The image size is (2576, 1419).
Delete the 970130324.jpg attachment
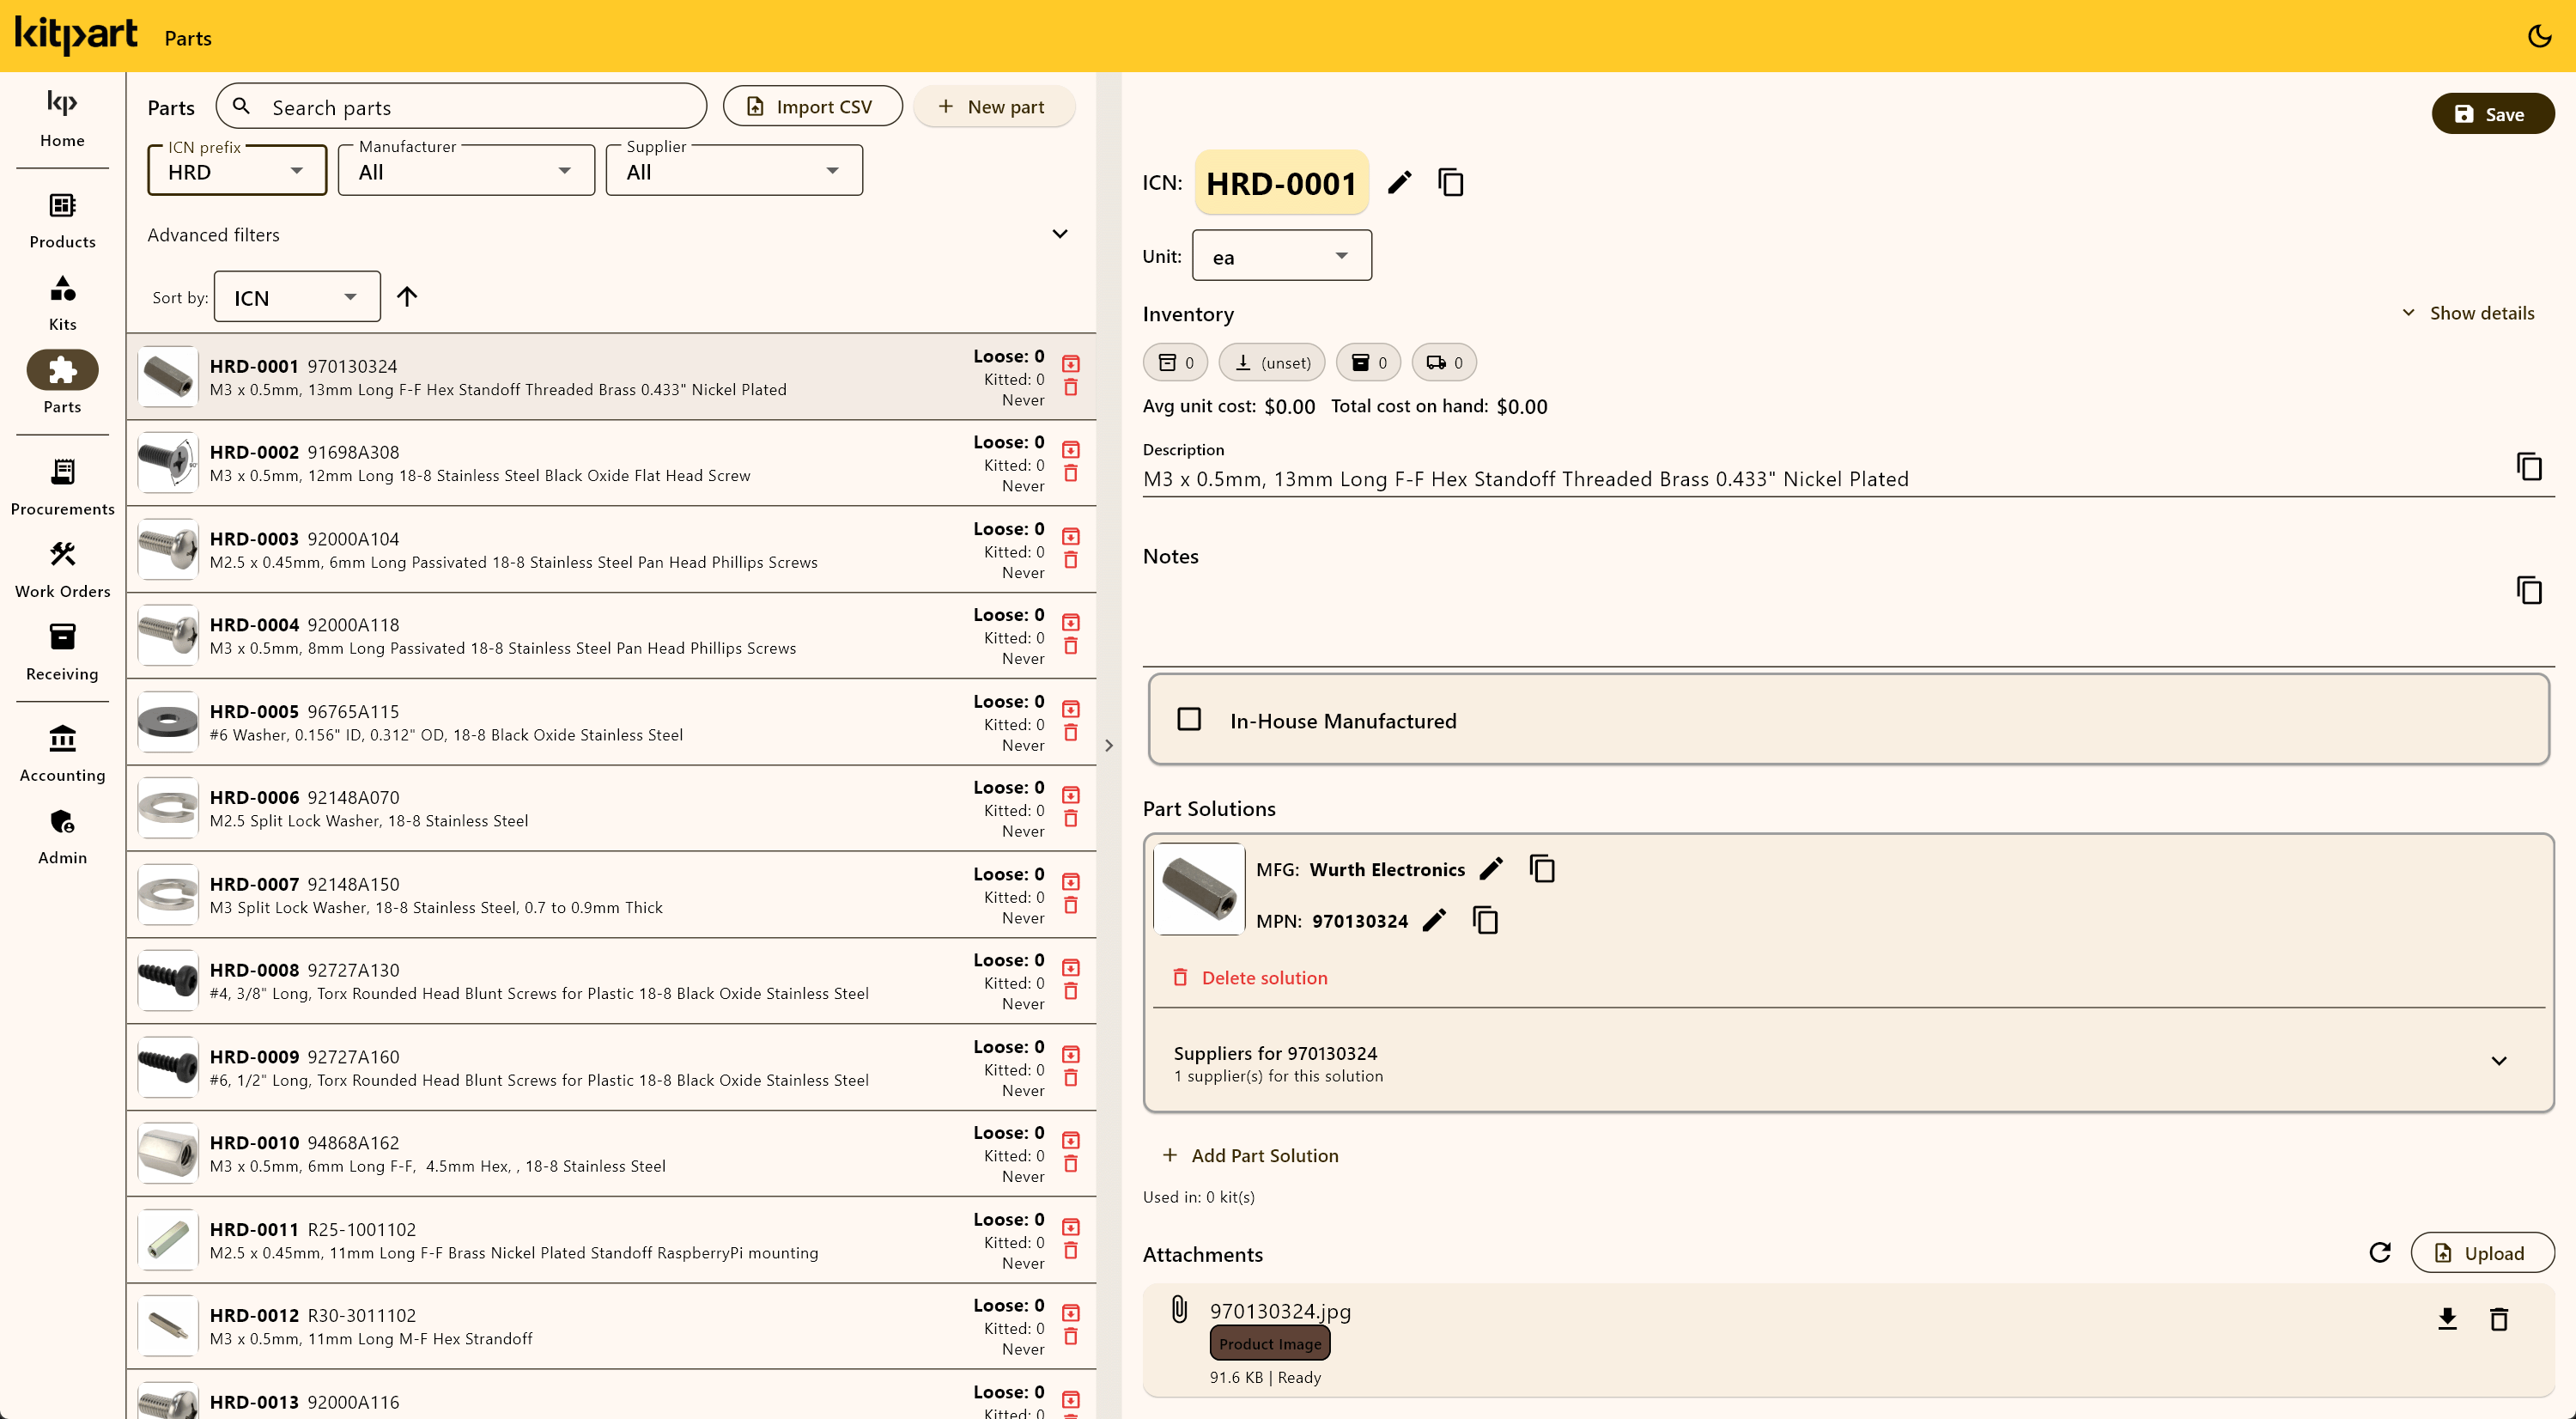coord(2499,1319)
